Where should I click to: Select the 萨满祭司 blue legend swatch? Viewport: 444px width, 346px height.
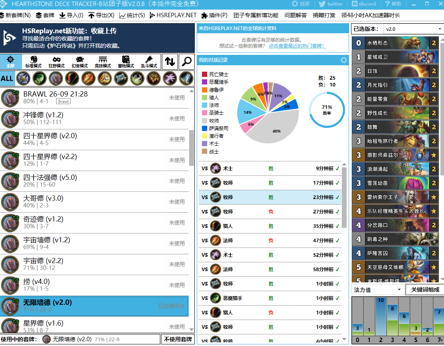point(204,128)
